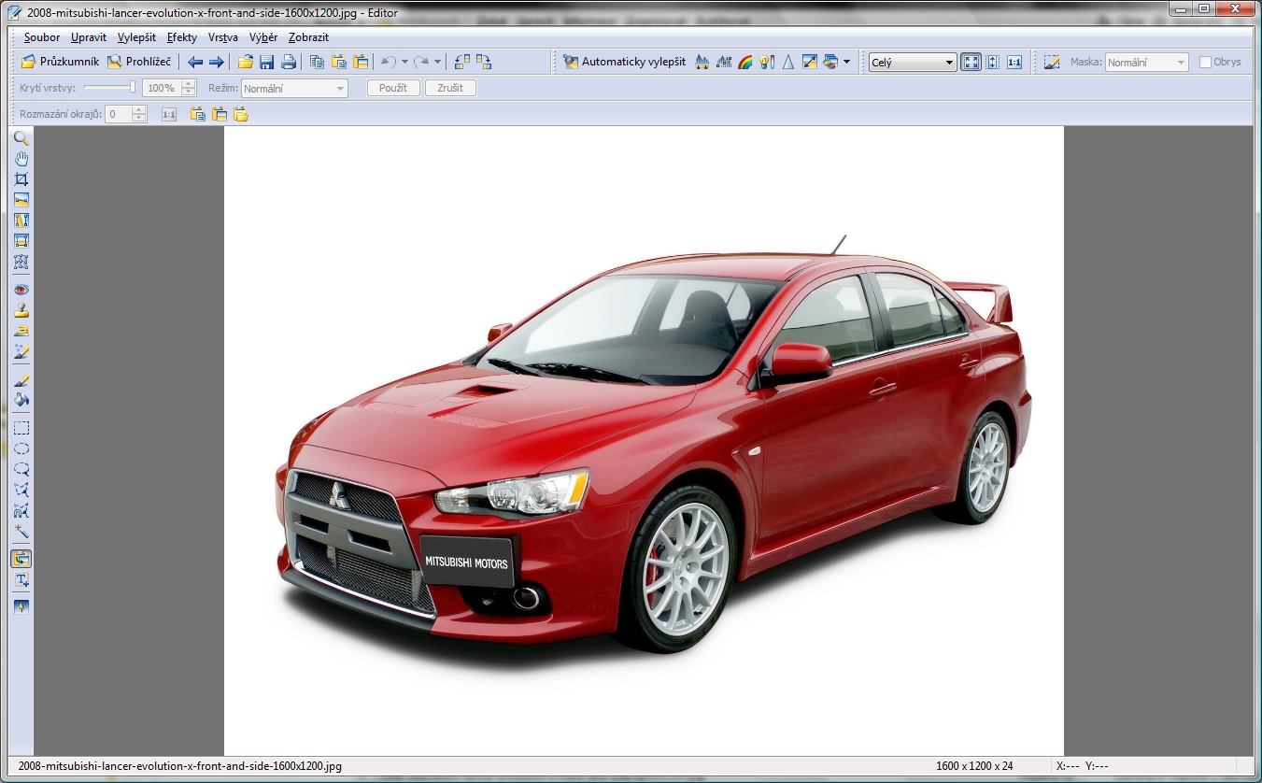The image size is (1262, 783).
Task: Select the Text insertion tool
Action: click(21, 580)
